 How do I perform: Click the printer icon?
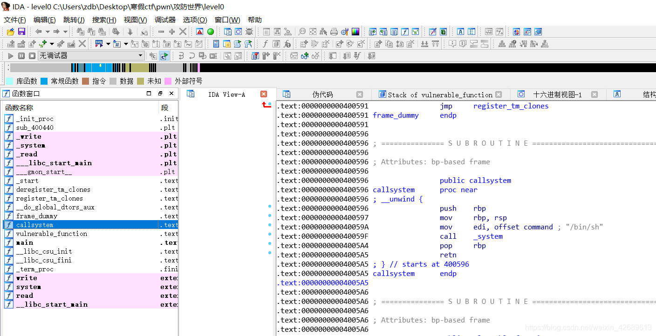tap(334, 32)
